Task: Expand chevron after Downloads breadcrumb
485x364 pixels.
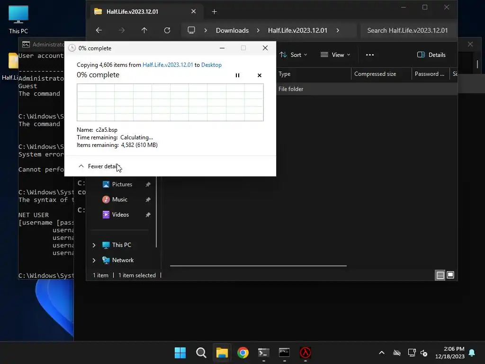Action: 258,30
